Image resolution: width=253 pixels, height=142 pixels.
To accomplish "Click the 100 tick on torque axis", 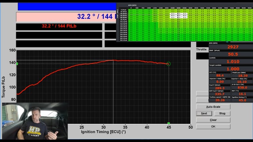I will pyautogui.click(x=12, y=87).
